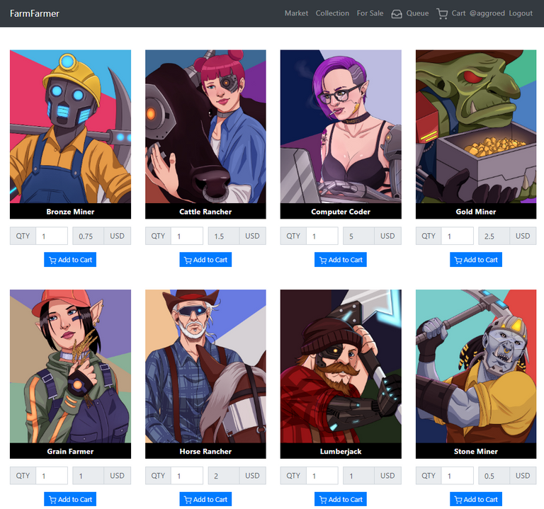
Task: Focus the Gold Miner quantity field
Action: pos(458,236)
